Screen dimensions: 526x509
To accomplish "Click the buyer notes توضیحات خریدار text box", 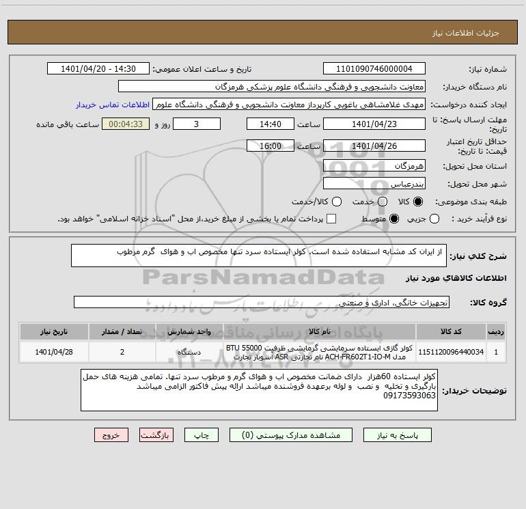I will tap(259, 390).
